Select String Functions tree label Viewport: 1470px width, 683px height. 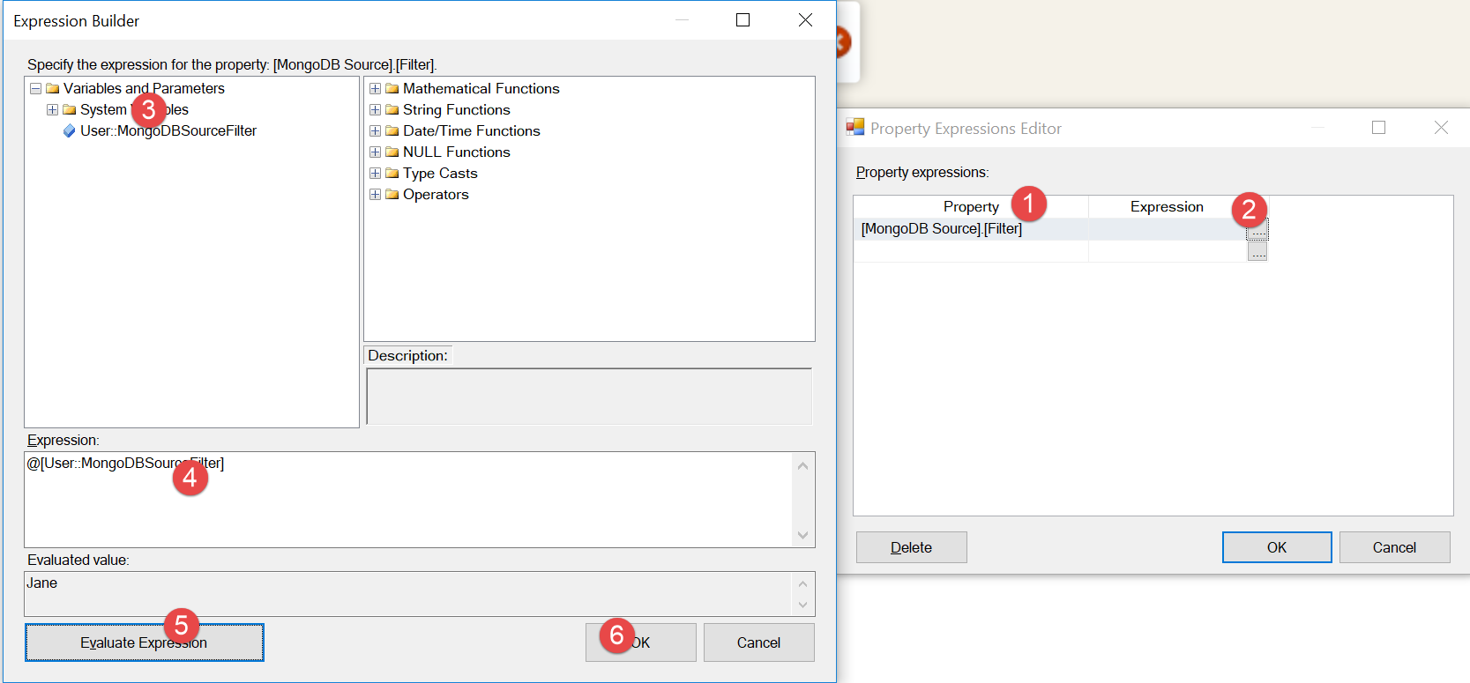457,109
